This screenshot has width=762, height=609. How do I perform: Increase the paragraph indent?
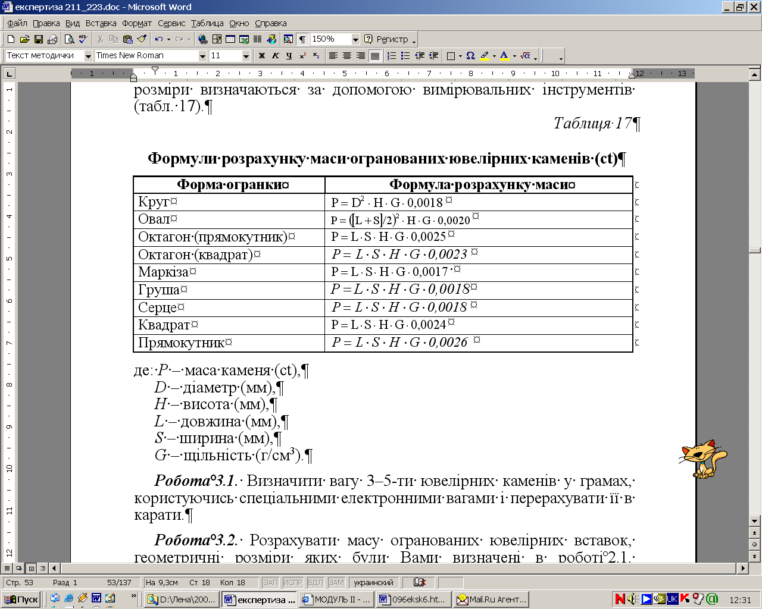click(x=434, y=55)
